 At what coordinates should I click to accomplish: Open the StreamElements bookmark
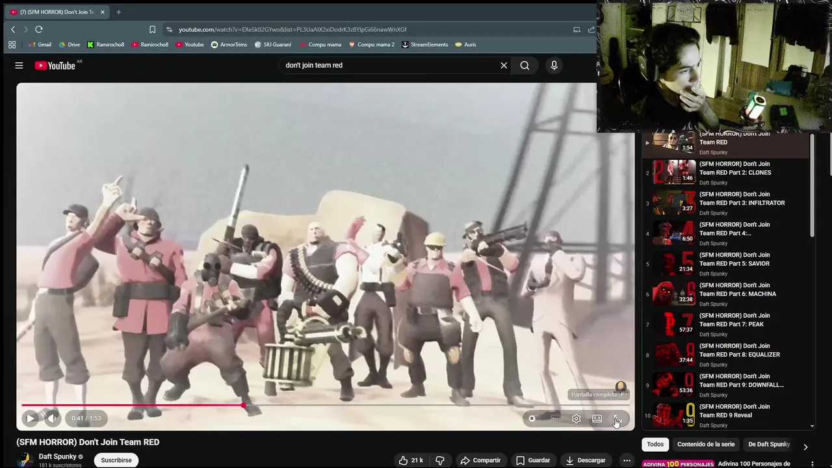pos(424,45)
